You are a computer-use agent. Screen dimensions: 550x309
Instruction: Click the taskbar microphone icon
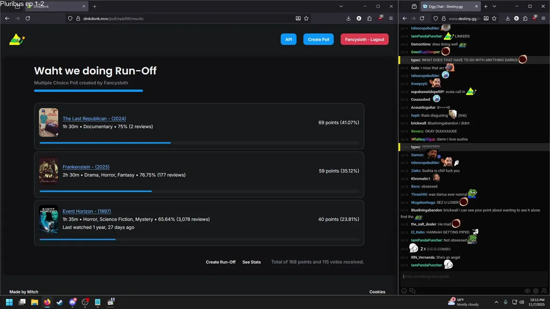505,302
